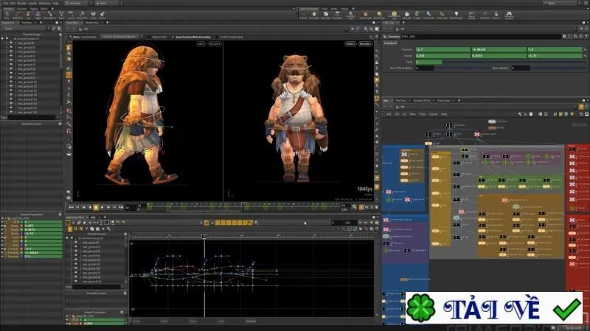
Task: Open the Tools menu in network editor
Action: [x=422, y=114]
